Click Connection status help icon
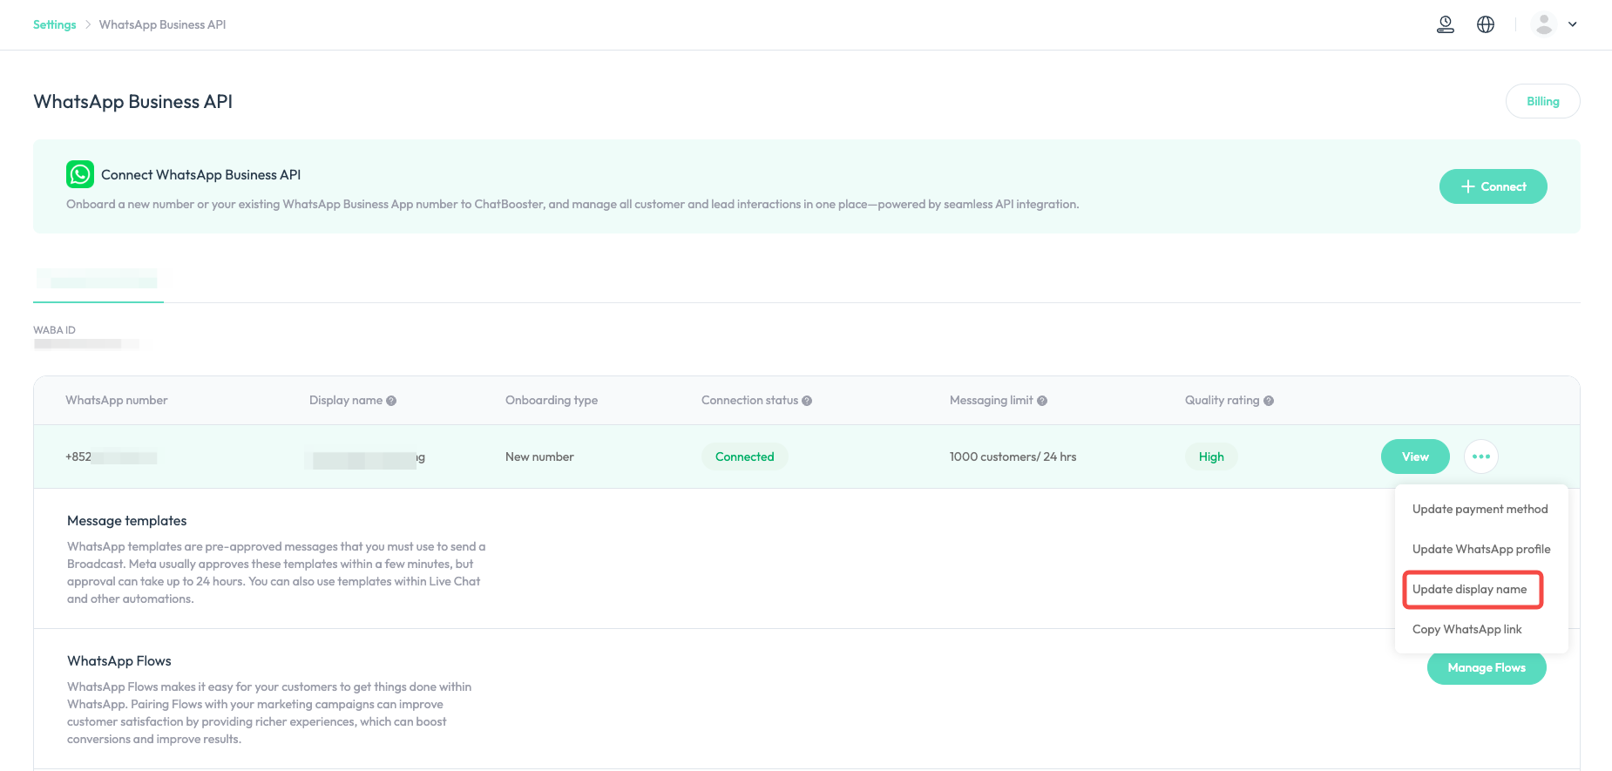 click(807, 401)
